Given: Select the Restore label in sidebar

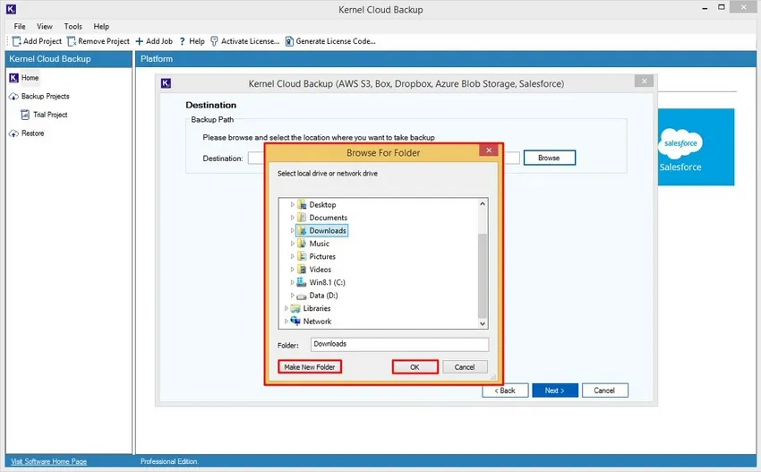Looking at the screenshot, I should (x=32, y=133).
